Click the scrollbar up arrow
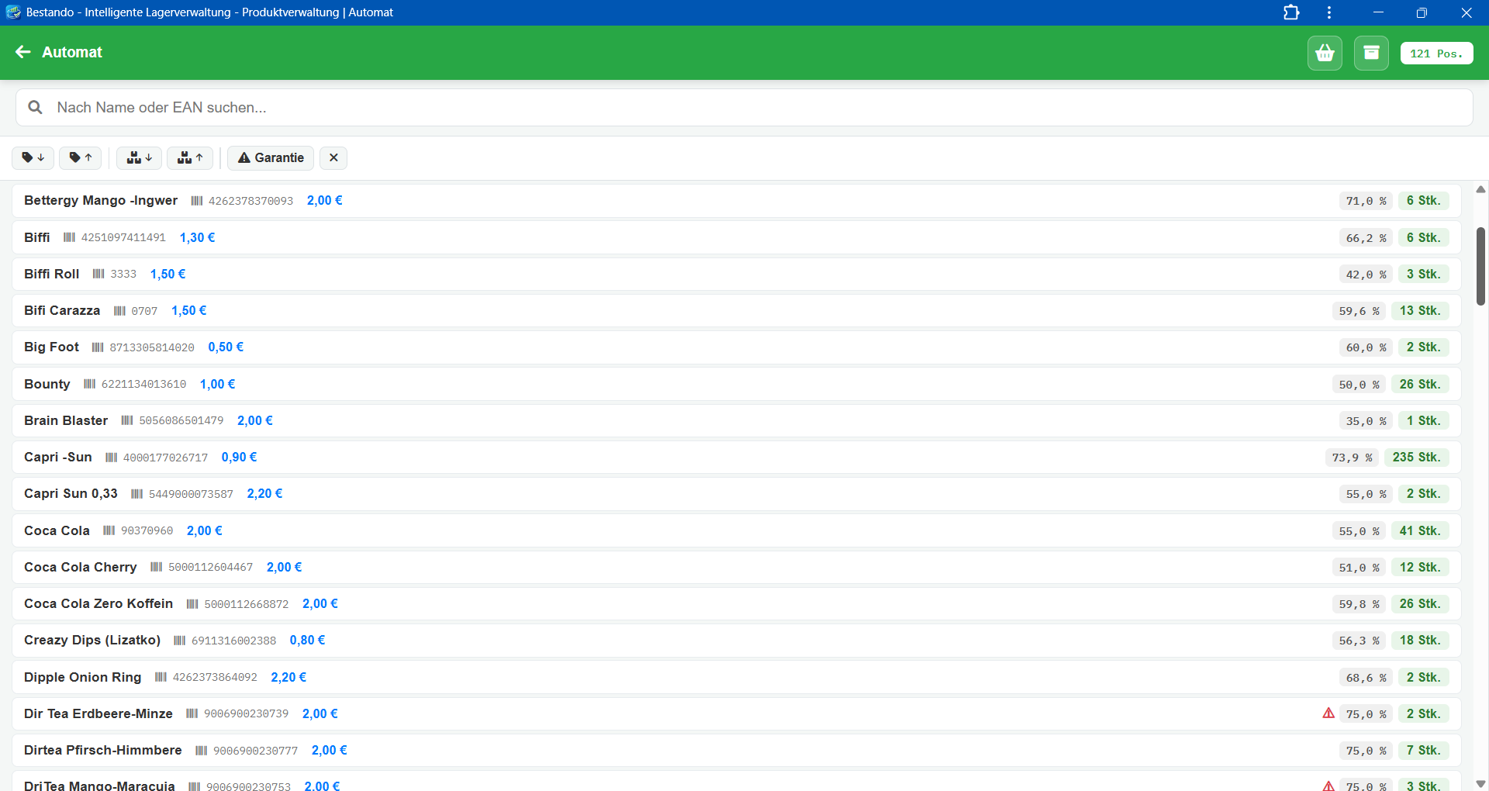Screen dimensions: 1489x791 (x=1480, y=189)
